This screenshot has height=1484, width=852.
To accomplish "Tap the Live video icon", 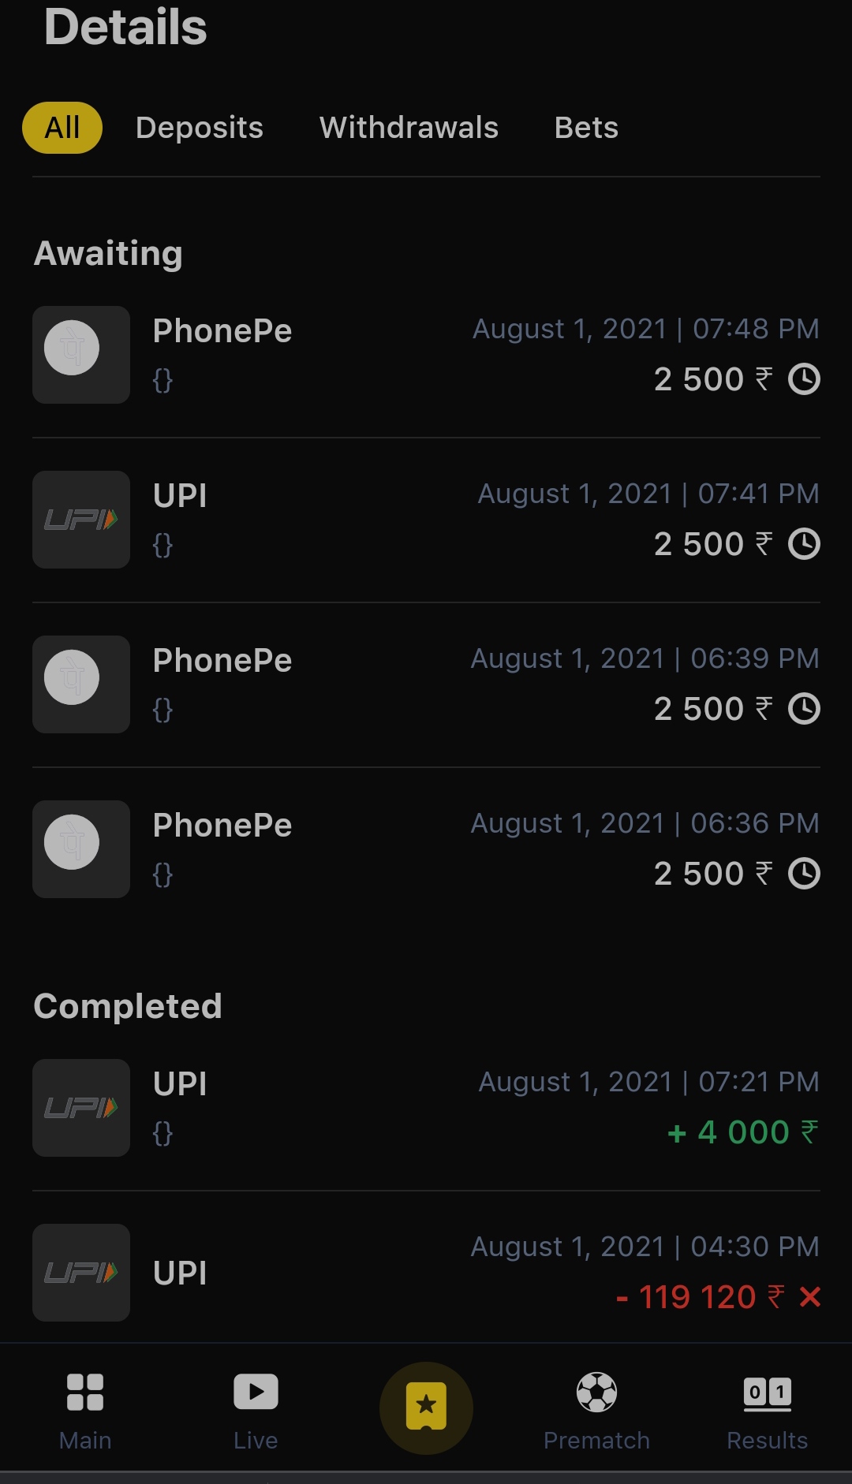I will [x=256, y=1393].
